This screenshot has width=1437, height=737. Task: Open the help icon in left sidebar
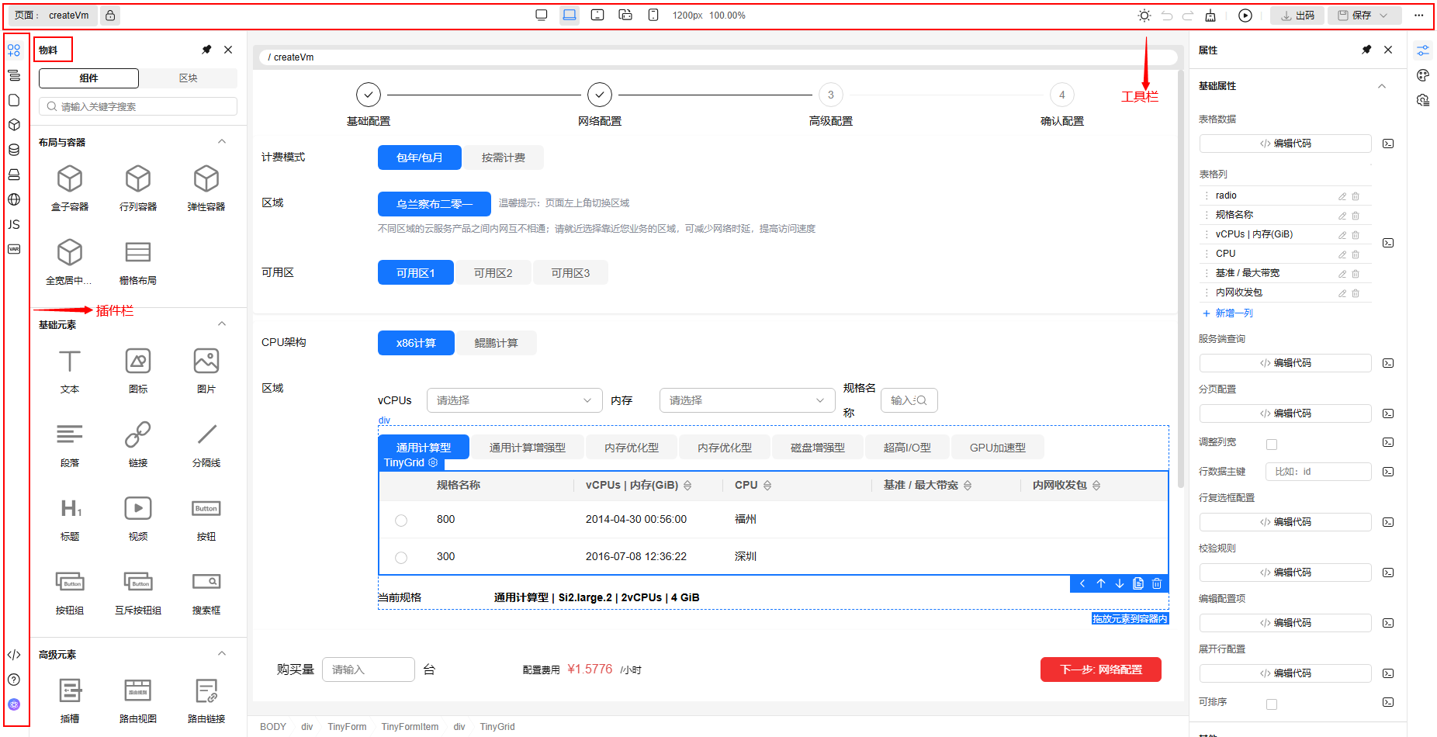click(14, 680)
